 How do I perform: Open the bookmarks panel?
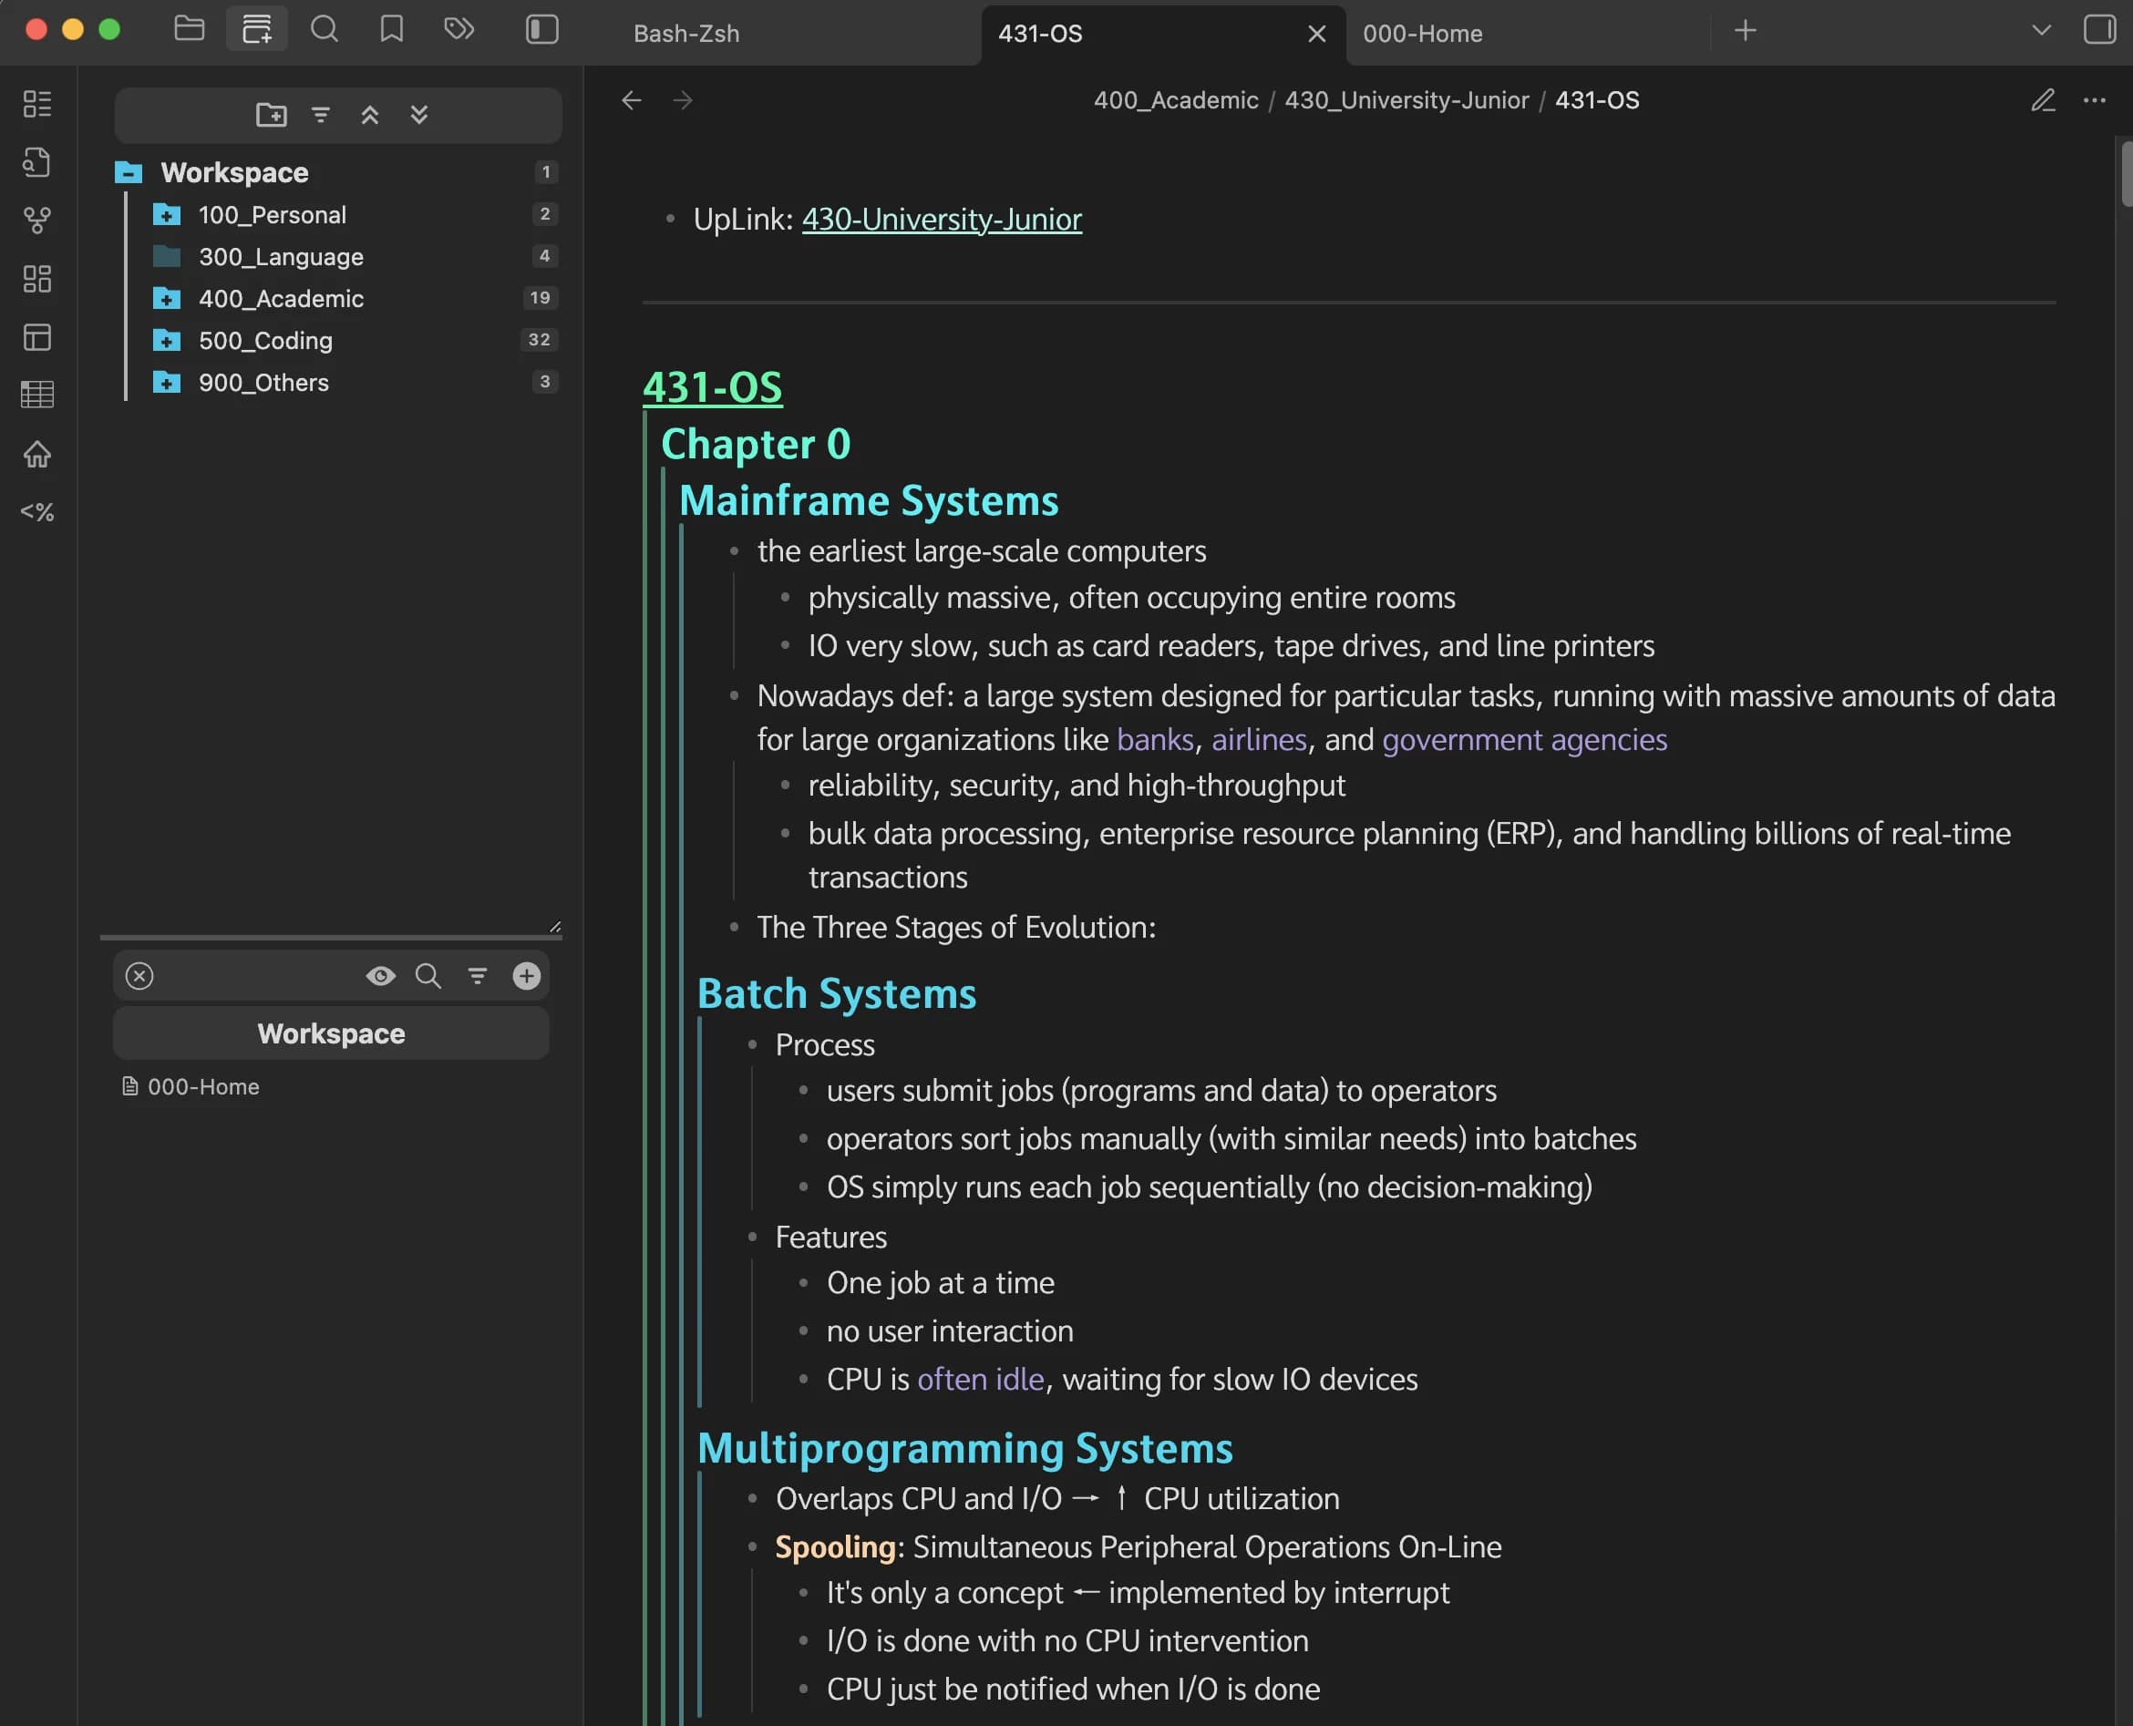[390, 29]
